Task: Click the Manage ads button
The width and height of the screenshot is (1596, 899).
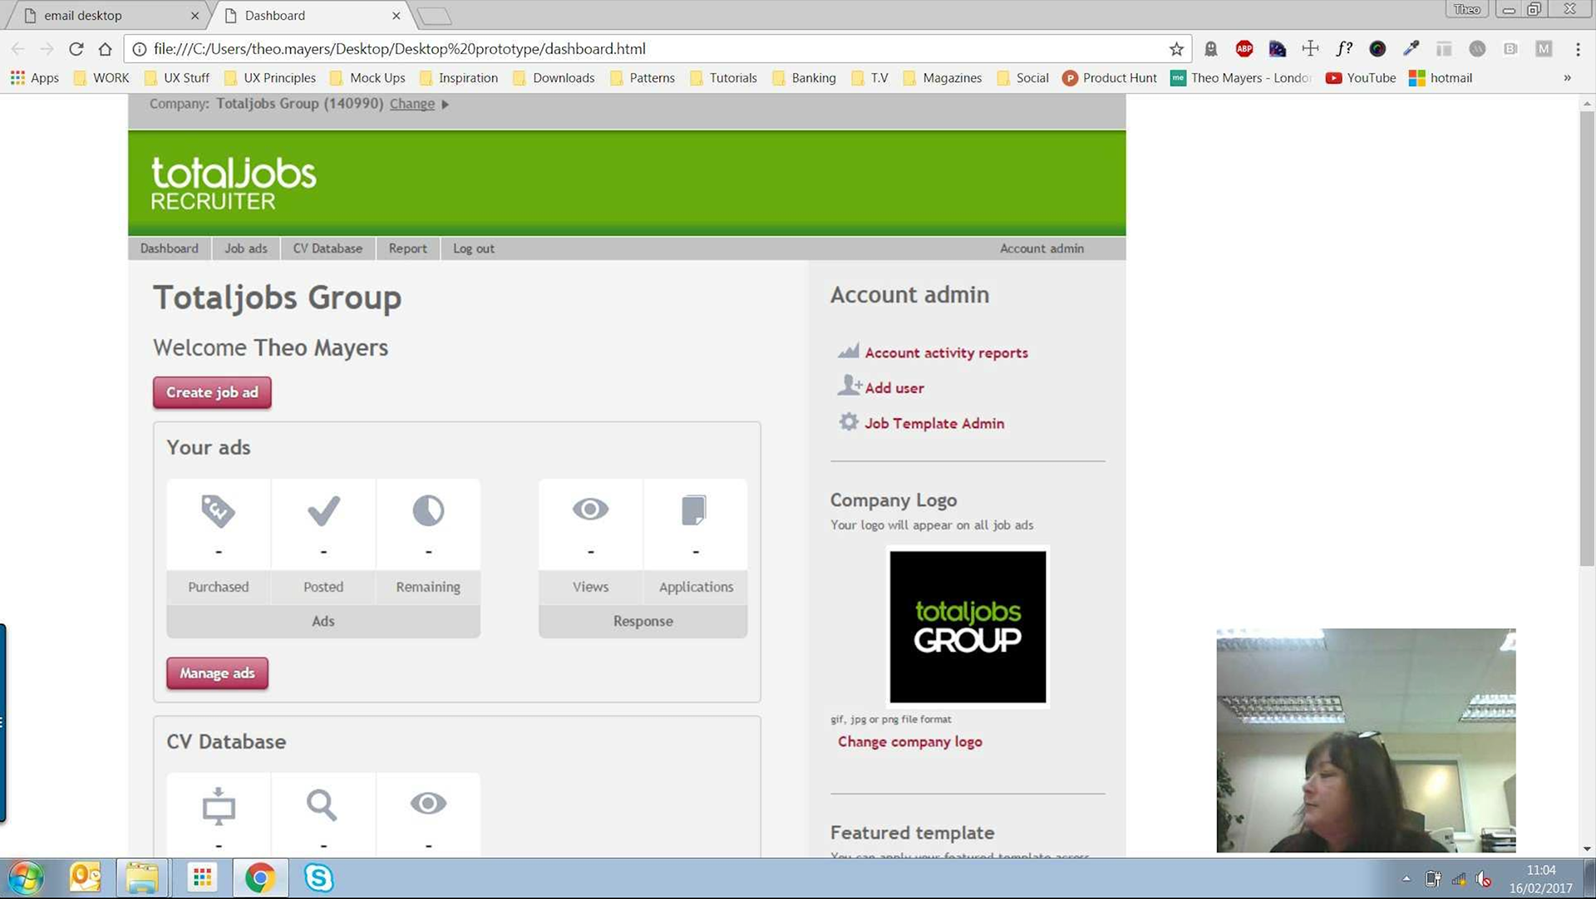Action: tap(217, 673)
